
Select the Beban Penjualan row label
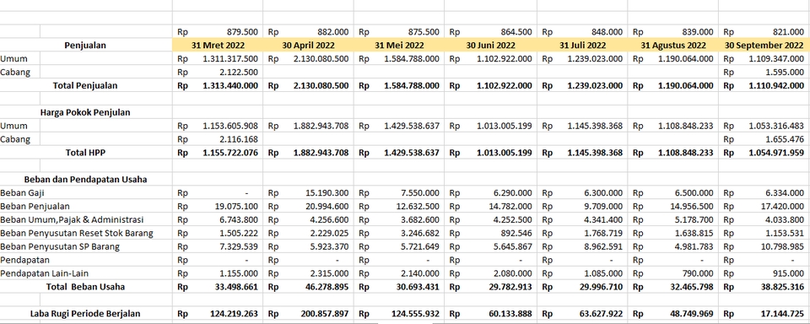coord(35,206)
